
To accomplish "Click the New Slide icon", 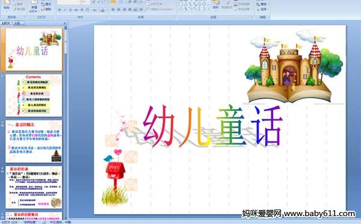I will (34, 2).
